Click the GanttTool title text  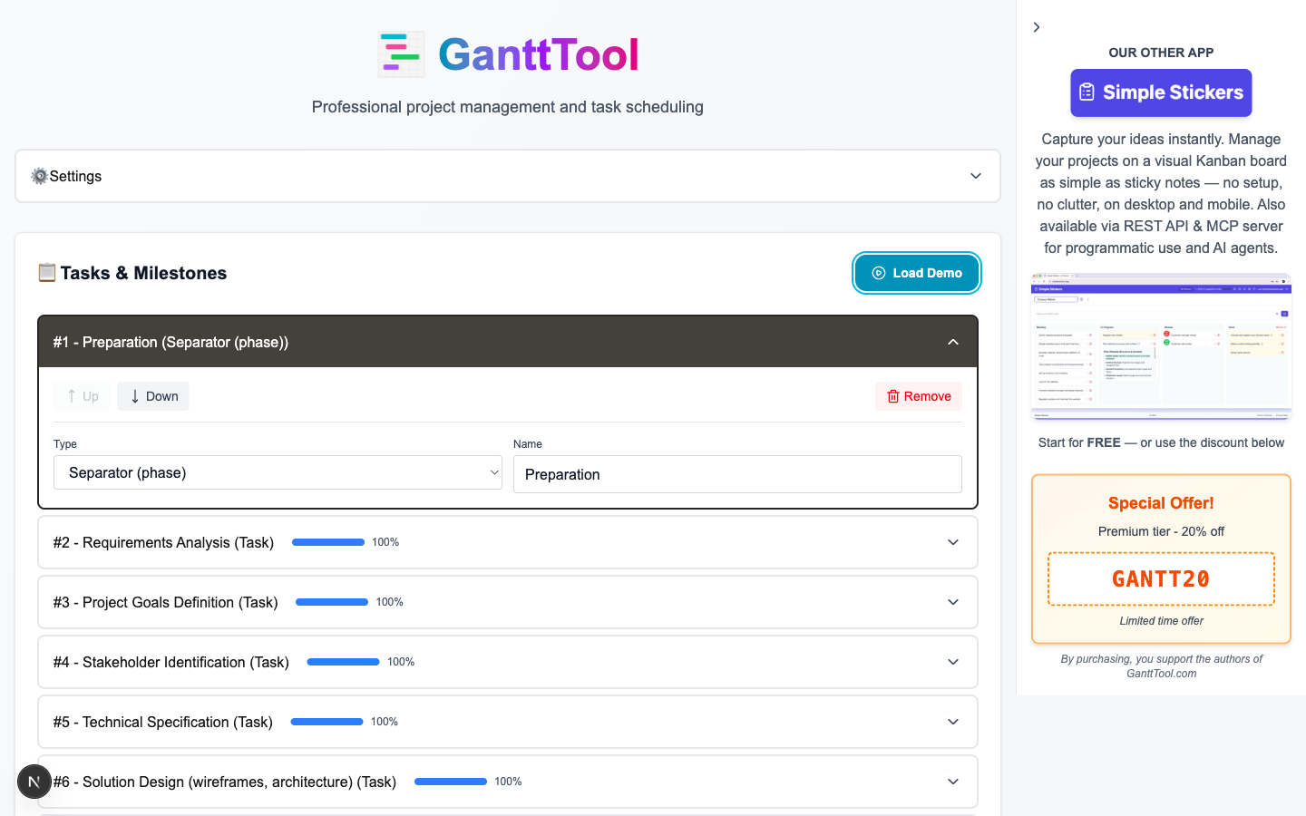539,54
